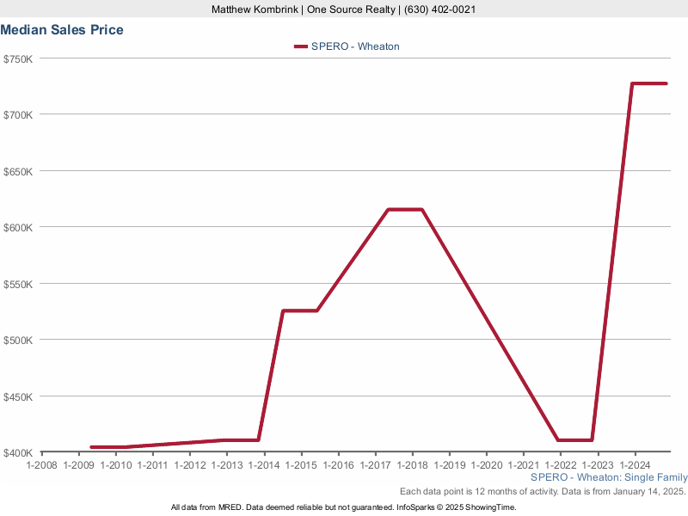Click the peak data point near $725K
The image size is (688, 516).
633,83
